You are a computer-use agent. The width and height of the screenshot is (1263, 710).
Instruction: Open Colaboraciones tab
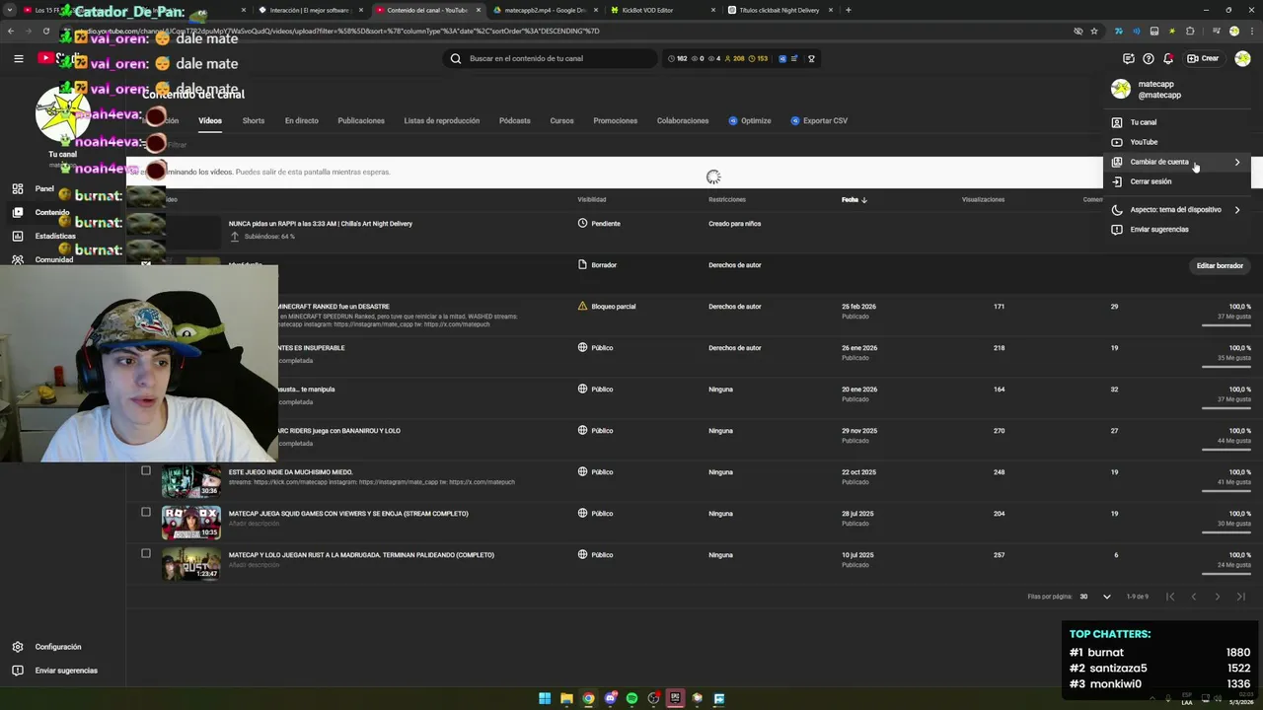[683, 120]
